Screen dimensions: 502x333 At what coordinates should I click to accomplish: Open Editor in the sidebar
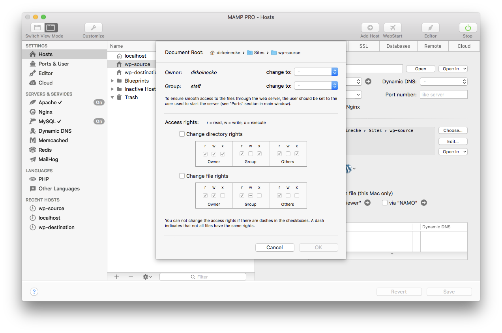coord(65,73)
